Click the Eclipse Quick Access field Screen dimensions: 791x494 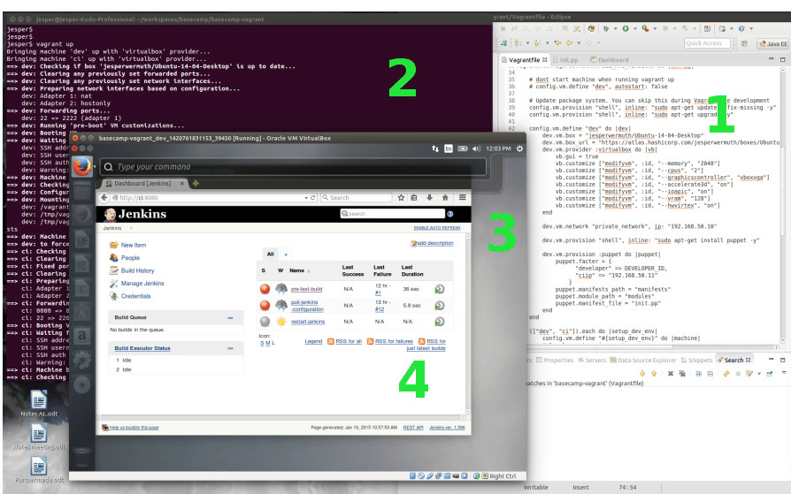(x=707, y=43)
